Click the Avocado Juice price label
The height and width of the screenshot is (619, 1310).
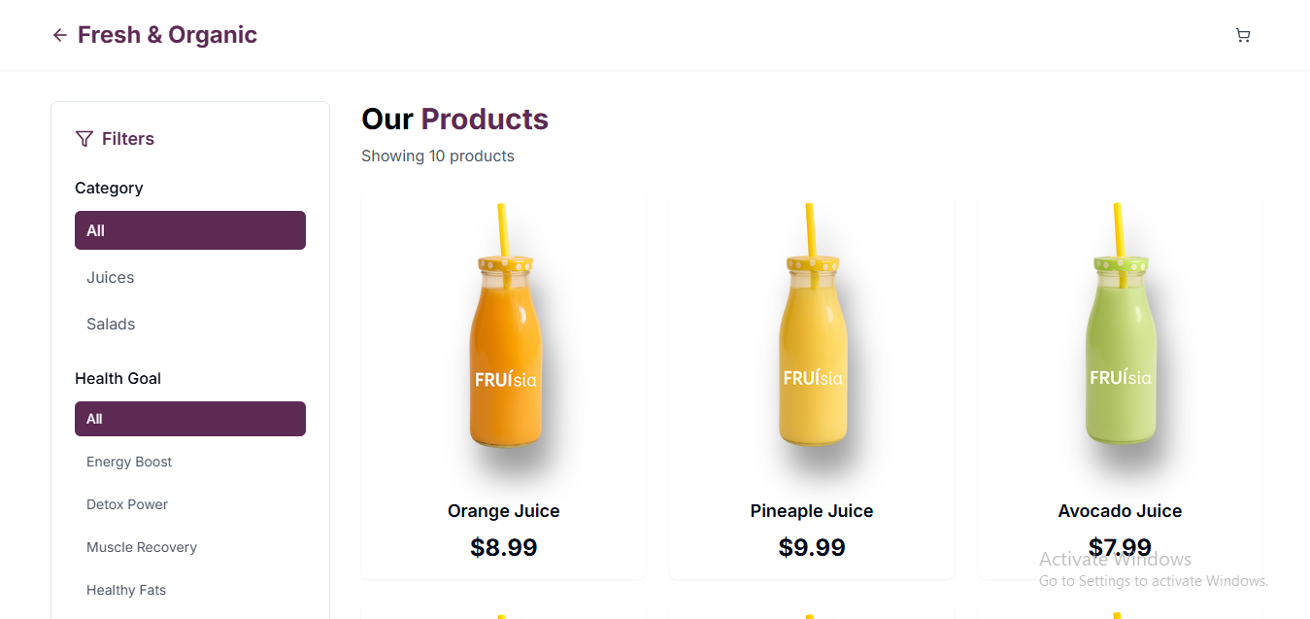click(1120, 547)
